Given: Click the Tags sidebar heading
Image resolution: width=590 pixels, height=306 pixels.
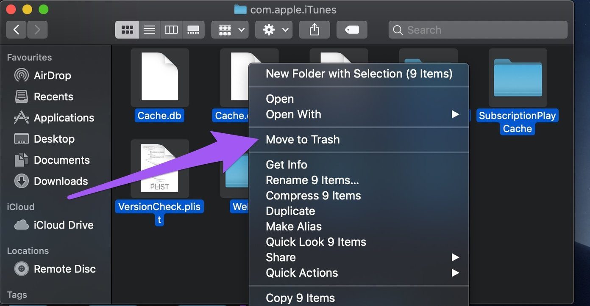Looking at the screenshot, I should point(17,295).
